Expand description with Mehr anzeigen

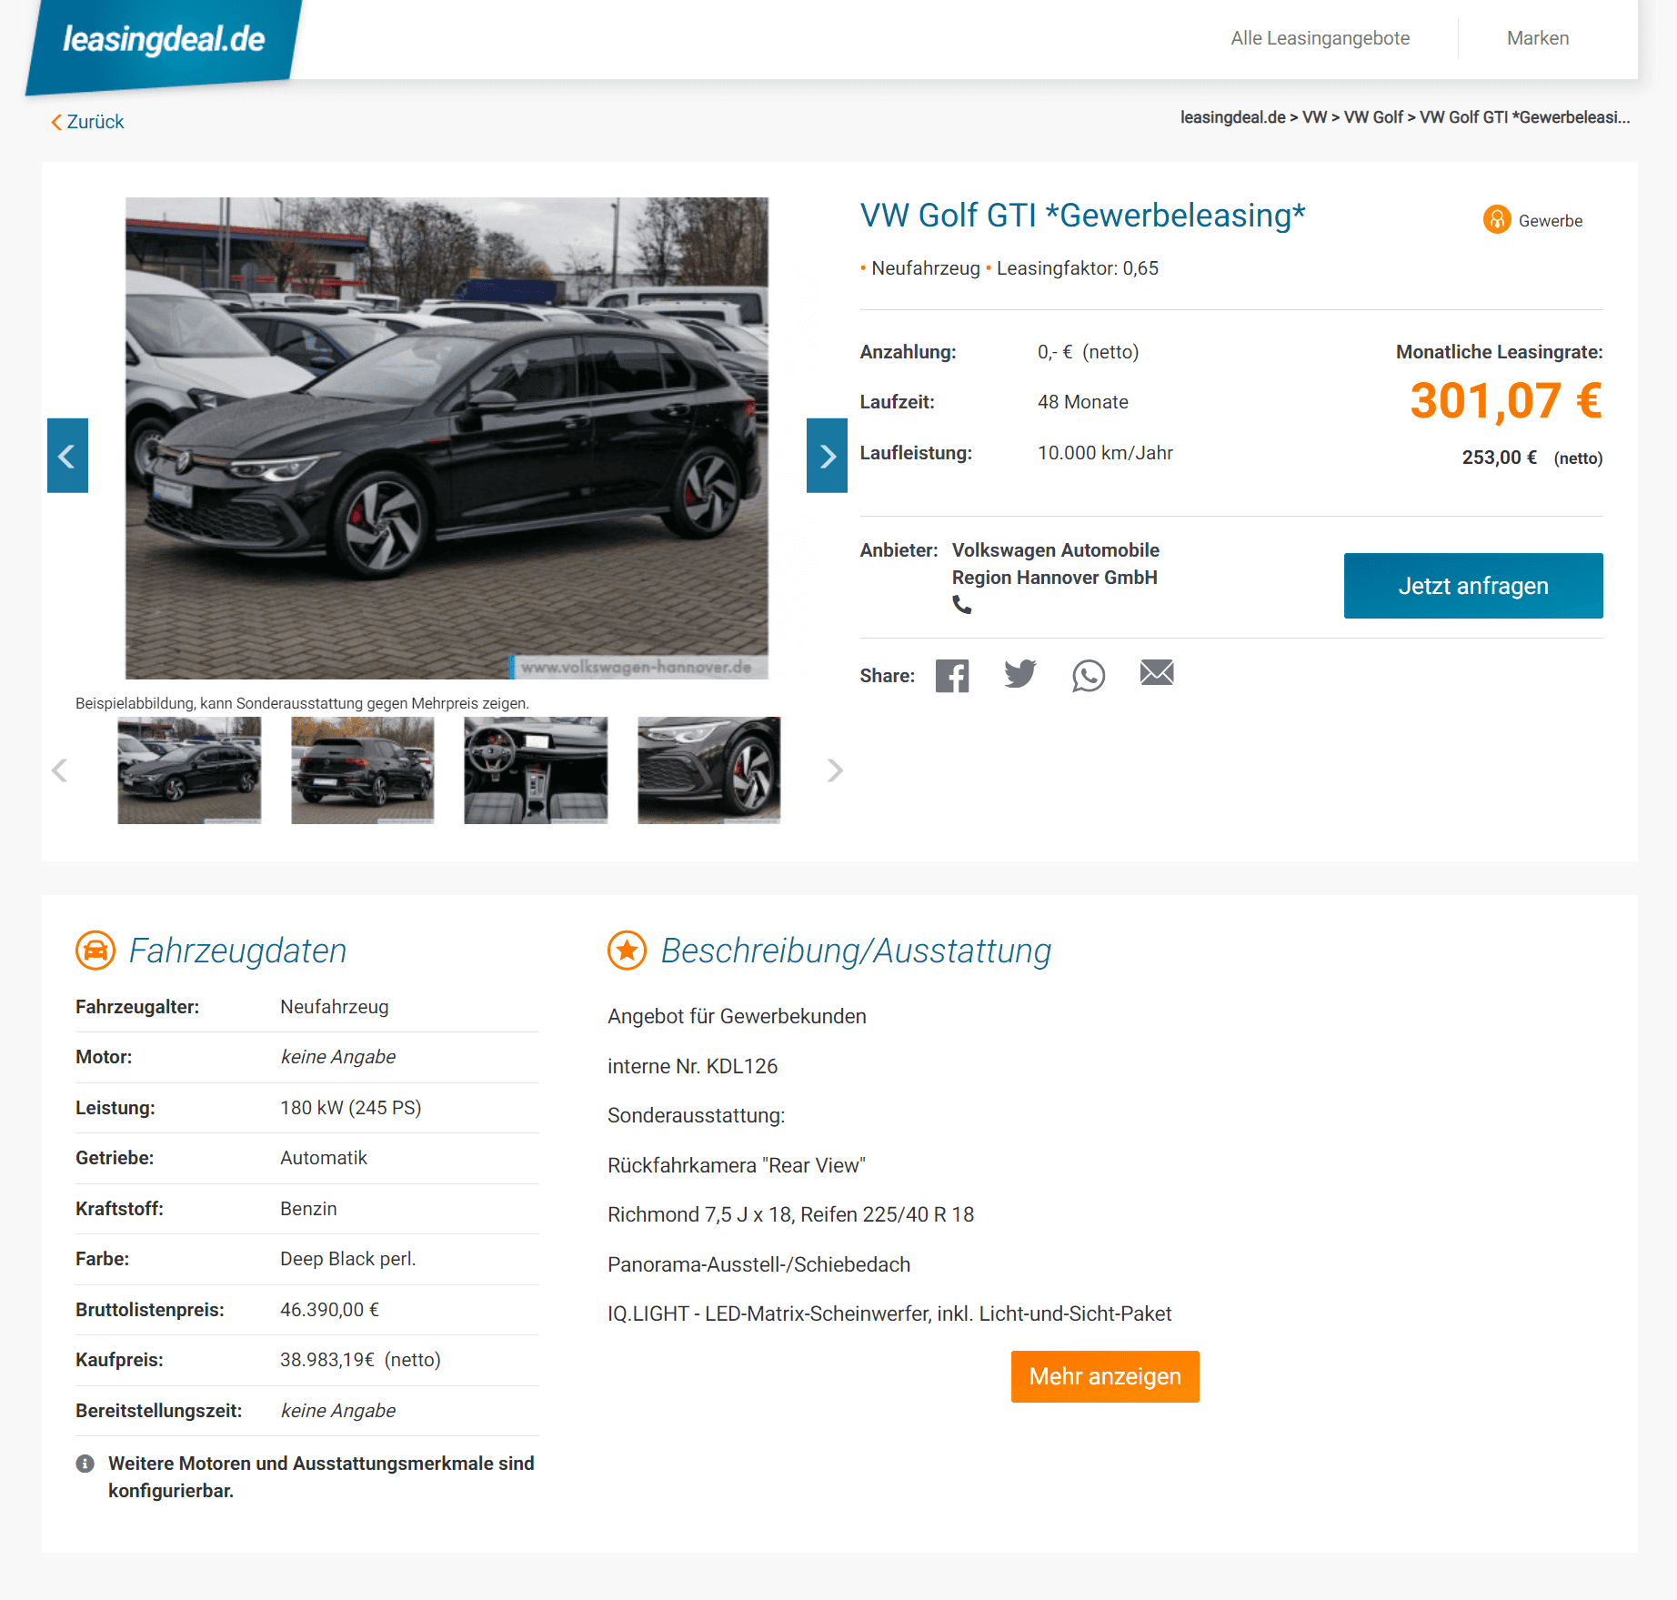click(x=1105, y=1376)
